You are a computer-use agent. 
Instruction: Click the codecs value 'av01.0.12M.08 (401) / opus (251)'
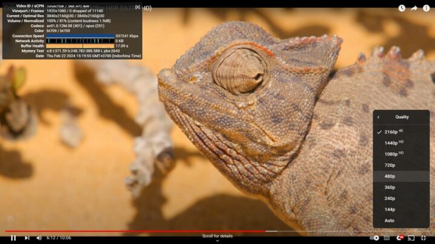76,26
